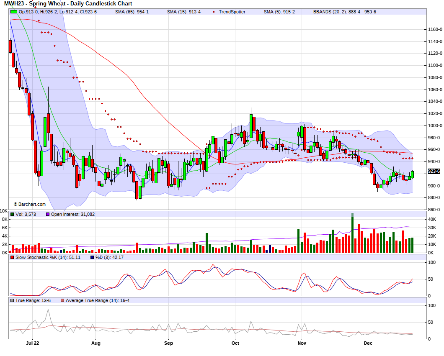Click the "Vol: 3,573" label
Viewport: 444px width, 356px height.
coord(26,214)
